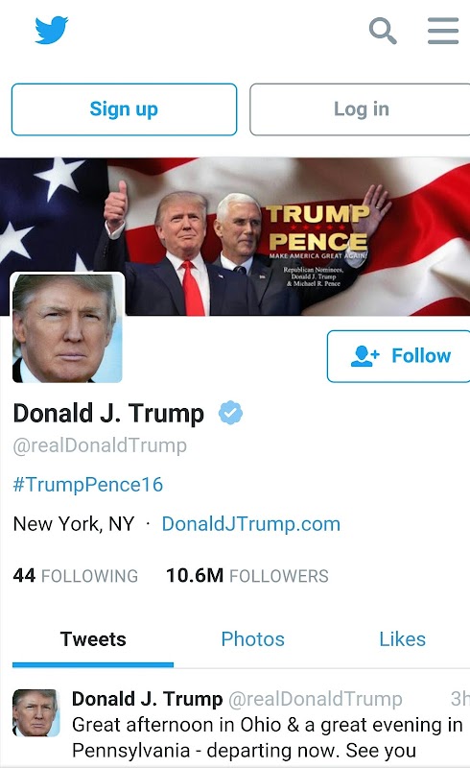This screenshot has width=470, height=768.
Task: Open the DonaldJTrump.com link
Action: pos(251,524)
